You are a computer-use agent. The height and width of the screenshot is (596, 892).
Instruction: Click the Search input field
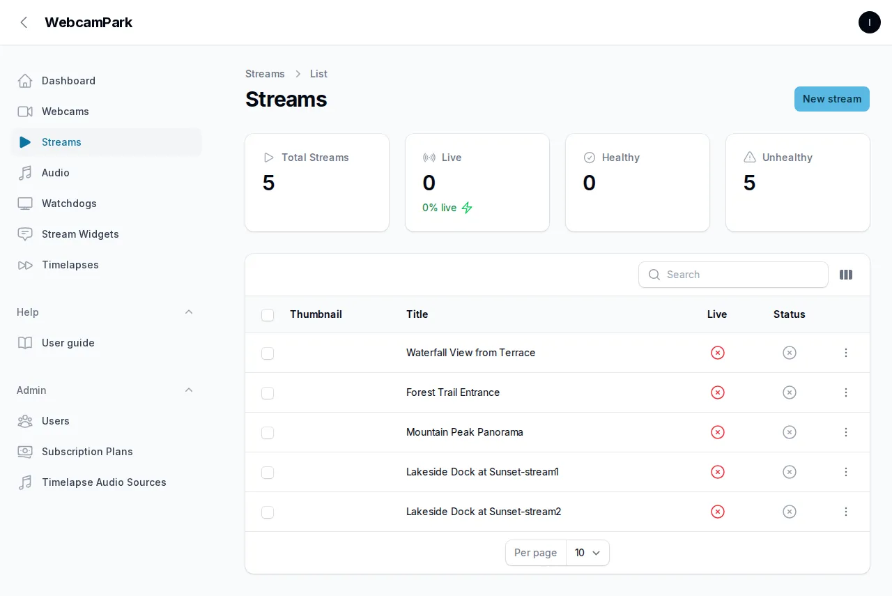[x=733, y=275]
